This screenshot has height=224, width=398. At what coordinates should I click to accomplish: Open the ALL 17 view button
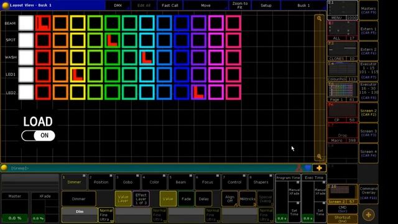[343, 30]
